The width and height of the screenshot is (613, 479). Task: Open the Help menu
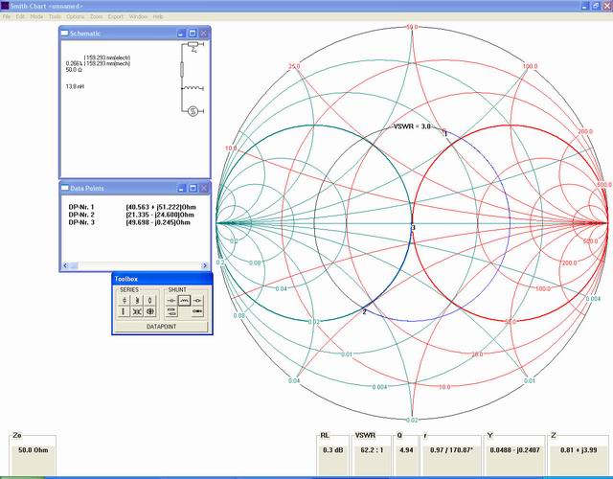(x=158, y=17)
